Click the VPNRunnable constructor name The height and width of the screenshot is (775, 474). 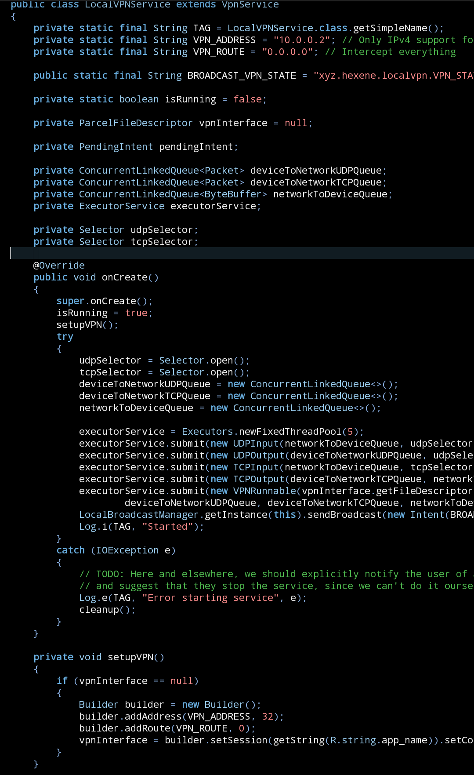tap(264, 491)
